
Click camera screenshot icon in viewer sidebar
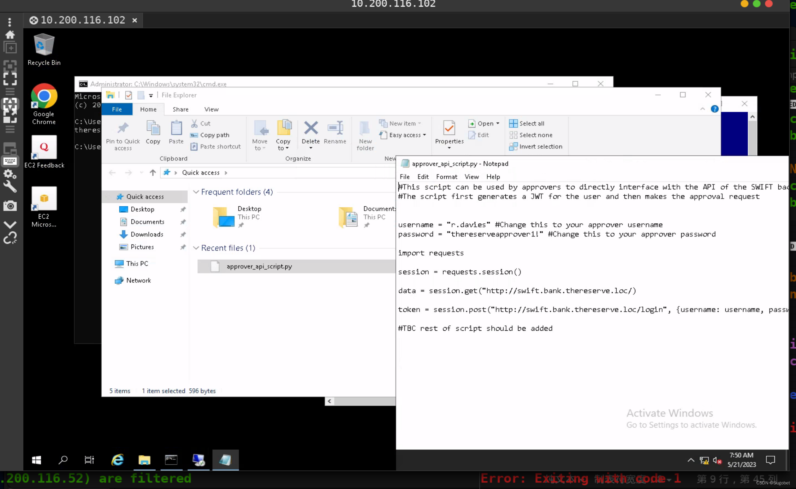point(10,206)
